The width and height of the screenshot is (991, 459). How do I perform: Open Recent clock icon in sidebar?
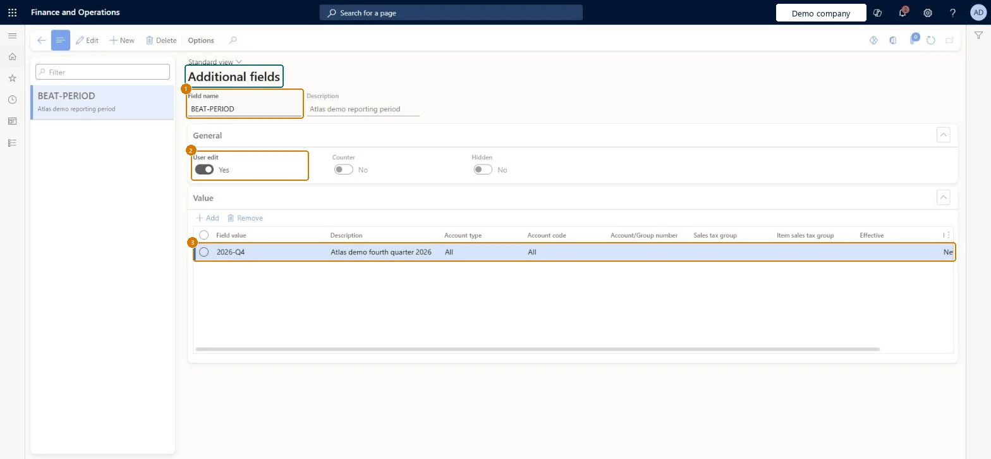[12, 100]
